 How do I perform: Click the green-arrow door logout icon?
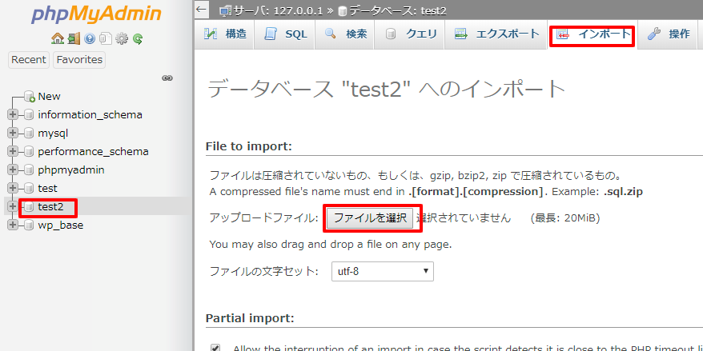click(74, 38)
